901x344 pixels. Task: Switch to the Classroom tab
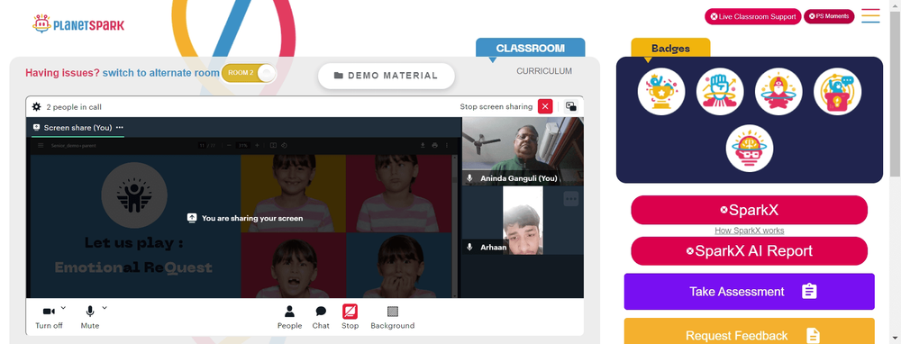point(531,49)
